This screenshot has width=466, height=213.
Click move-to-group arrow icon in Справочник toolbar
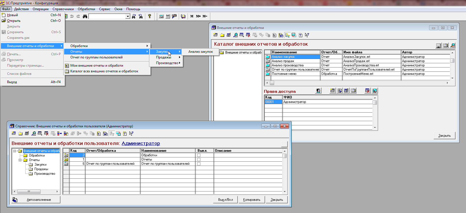tap(59, 133)
